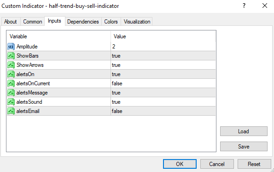Click the help question mark button
The image size is (274, 172).
[x=244, y=6]
